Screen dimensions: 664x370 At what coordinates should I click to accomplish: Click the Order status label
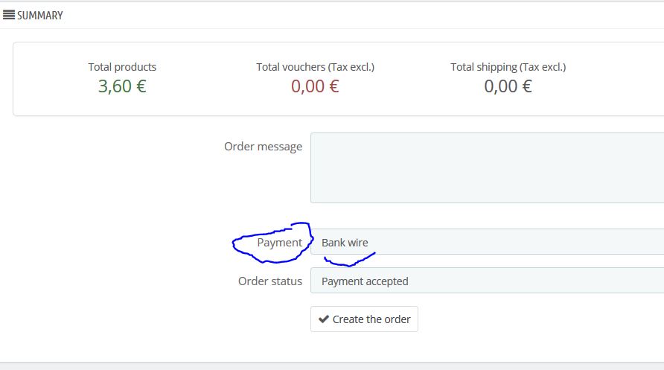click(x=270, y=281)
